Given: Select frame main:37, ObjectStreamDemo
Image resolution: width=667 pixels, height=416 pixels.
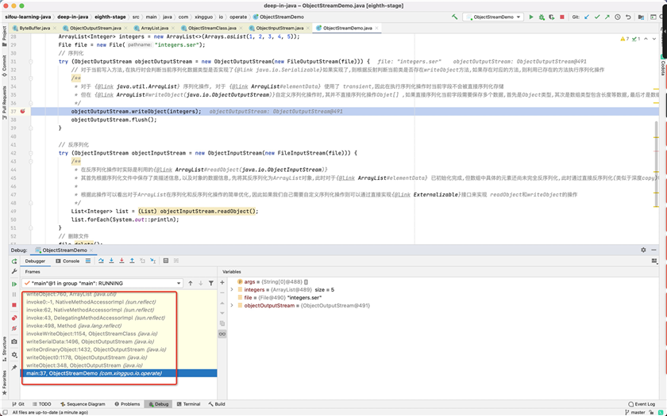Looking at the screenshot, I should pyautogui.click(x=119, y=373).
